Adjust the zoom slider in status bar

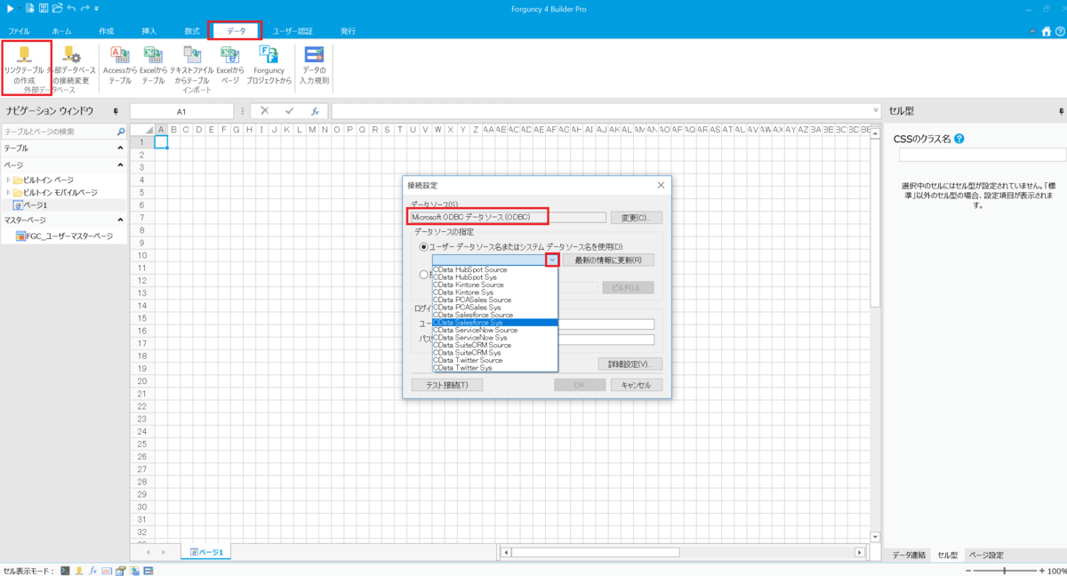pyautogui.click(x=1005, y=571)
